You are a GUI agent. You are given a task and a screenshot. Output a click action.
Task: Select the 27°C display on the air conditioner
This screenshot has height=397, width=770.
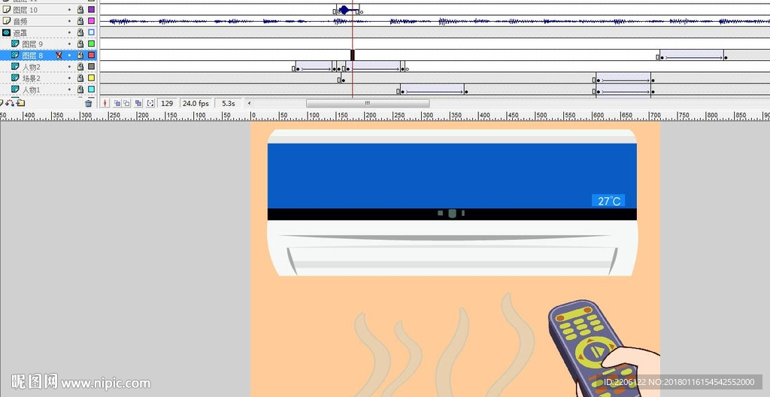[608, 201]
